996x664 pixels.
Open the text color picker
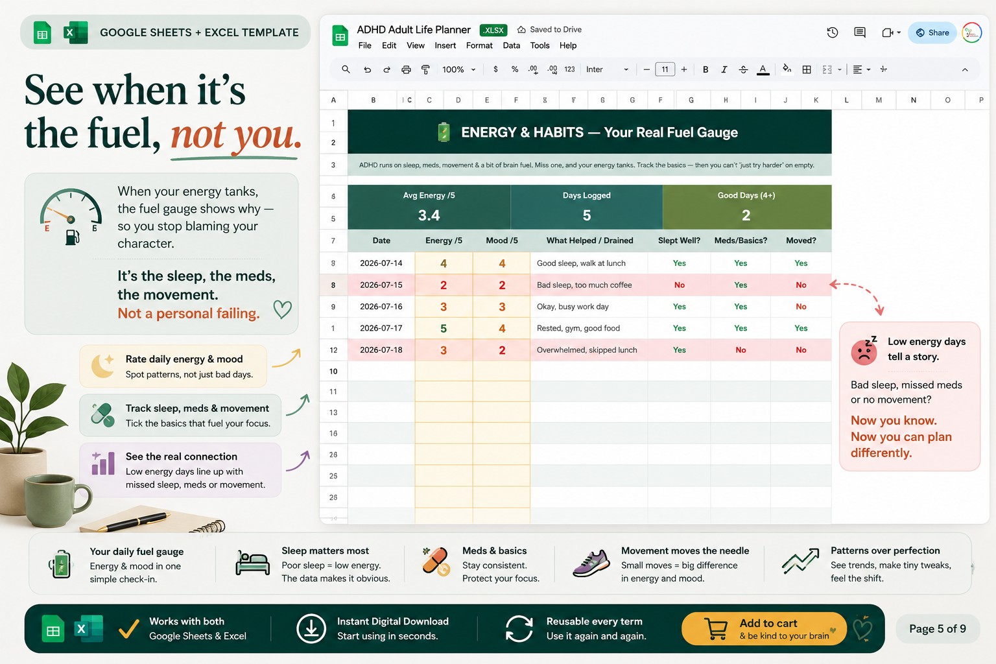(763, 69)
